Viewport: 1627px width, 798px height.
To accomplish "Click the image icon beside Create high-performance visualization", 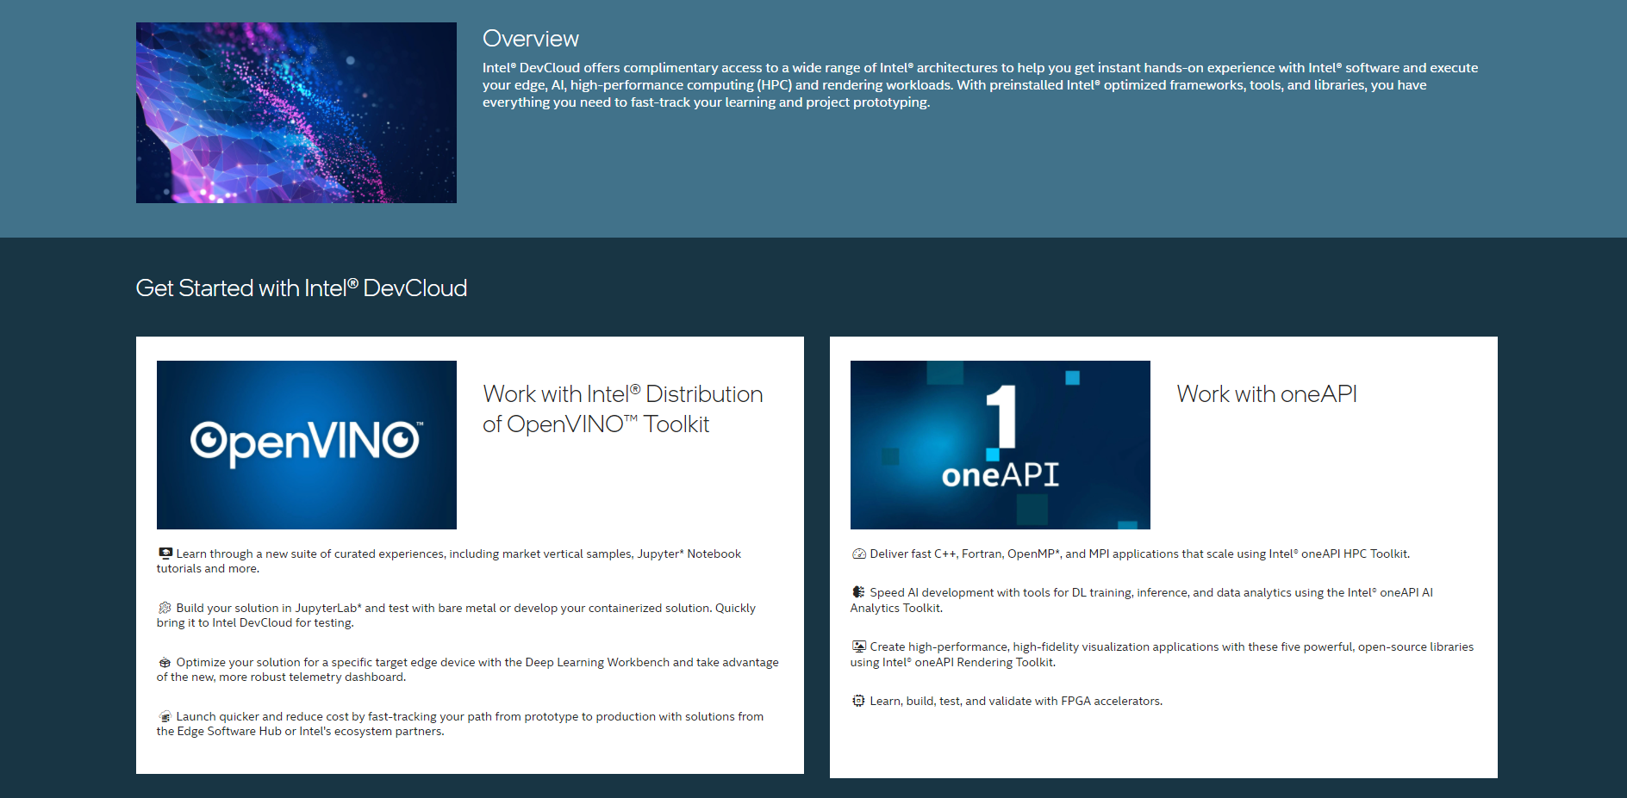I will pyautogui.click(x=859, y=646).
